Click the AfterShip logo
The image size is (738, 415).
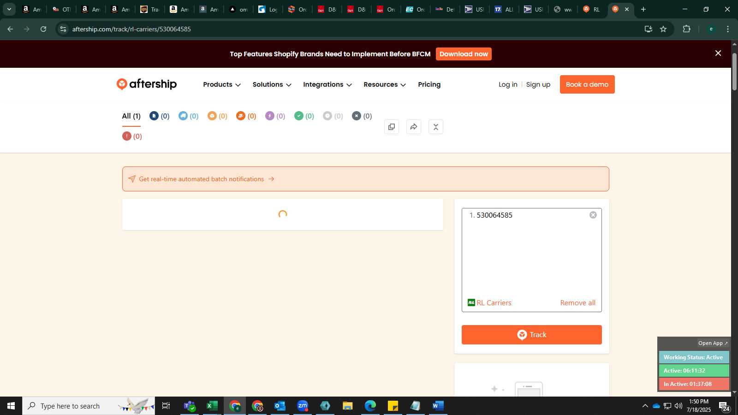click(147, 84)
